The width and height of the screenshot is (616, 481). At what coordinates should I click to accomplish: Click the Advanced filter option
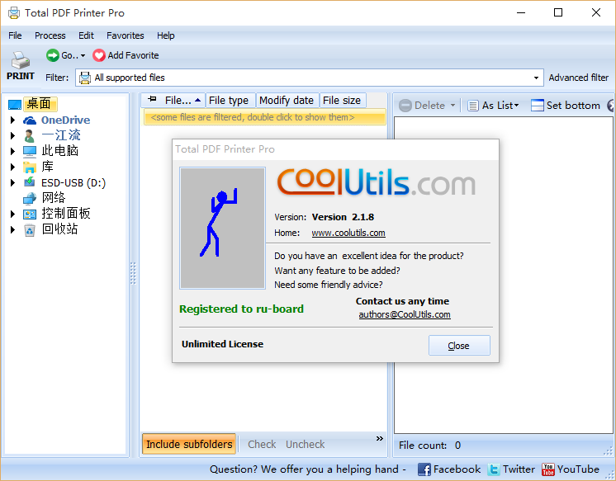coord(578,78)
